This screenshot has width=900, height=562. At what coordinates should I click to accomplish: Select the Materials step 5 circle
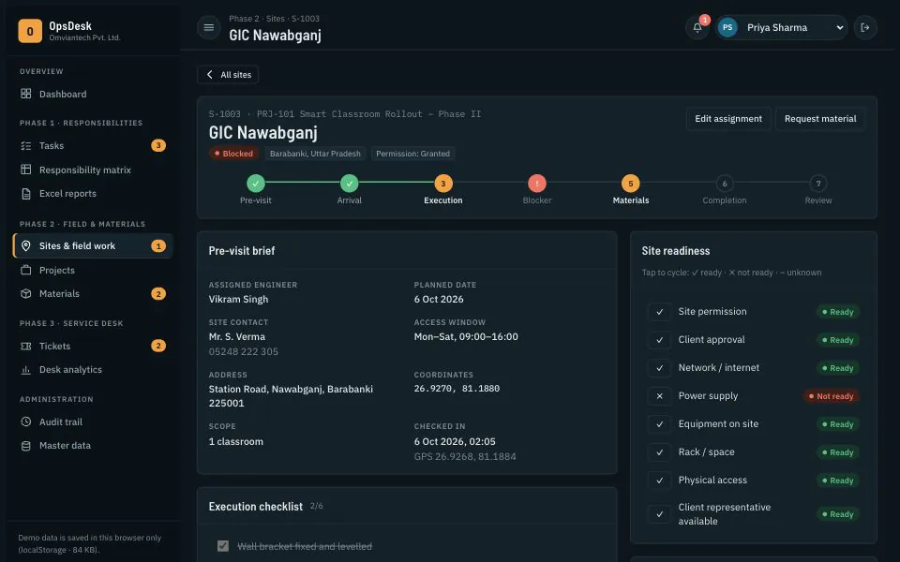click(630, 184)
